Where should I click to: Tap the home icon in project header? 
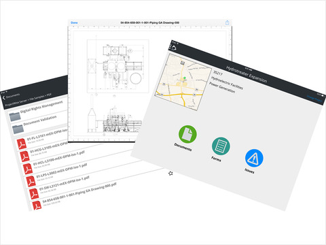point(173,48)
